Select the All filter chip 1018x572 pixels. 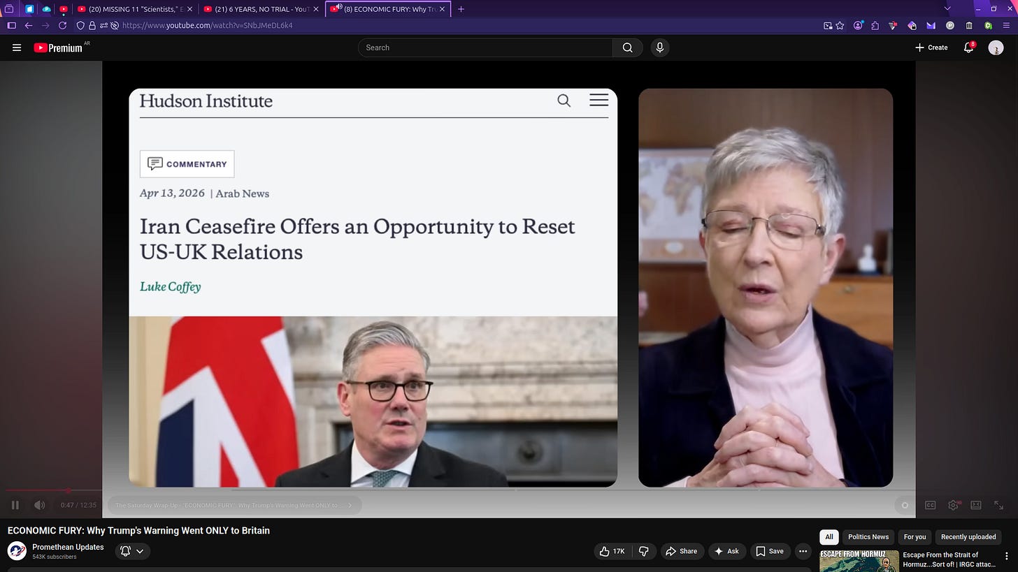tap(829, 536)
